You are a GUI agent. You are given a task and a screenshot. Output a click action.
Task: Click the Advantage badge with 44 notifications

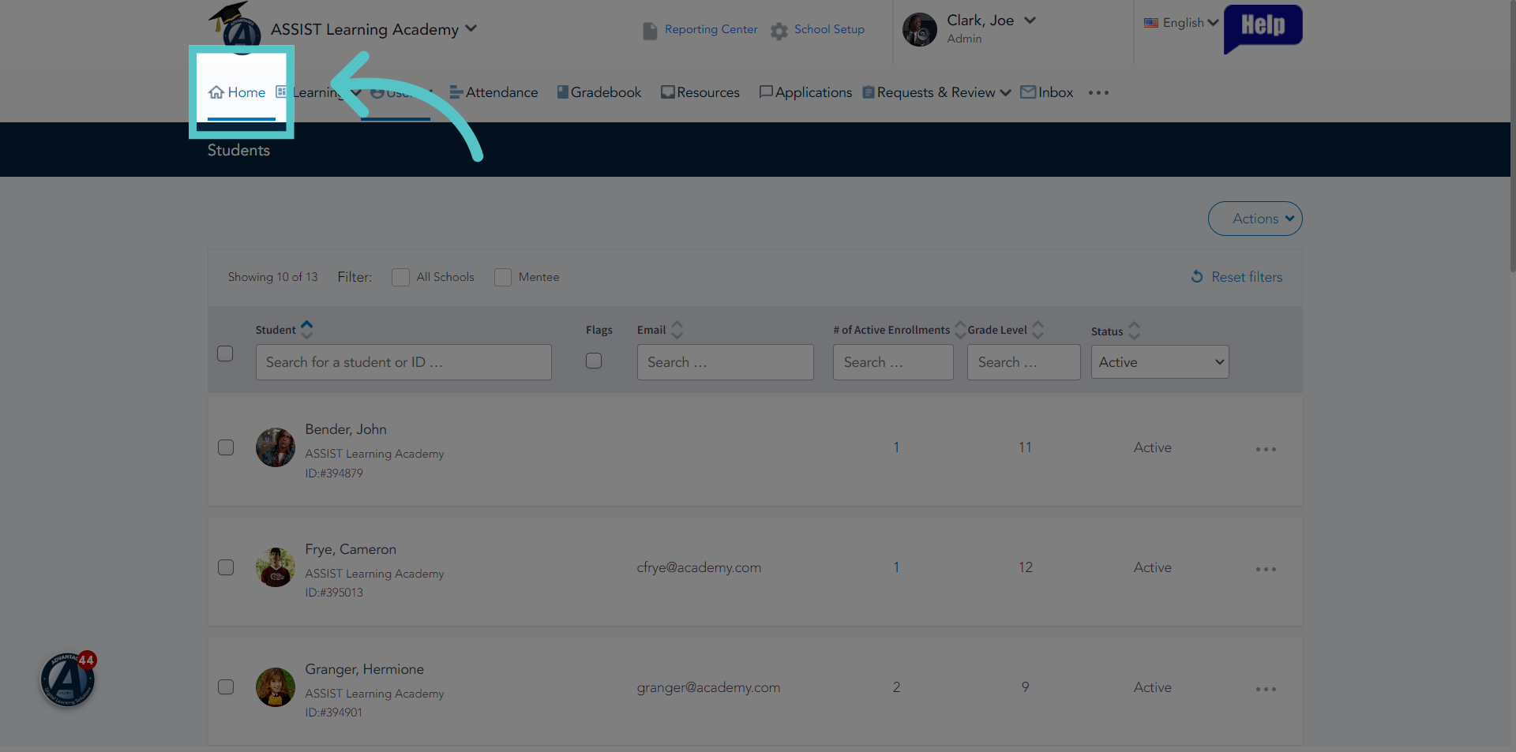tap(68, 679)
